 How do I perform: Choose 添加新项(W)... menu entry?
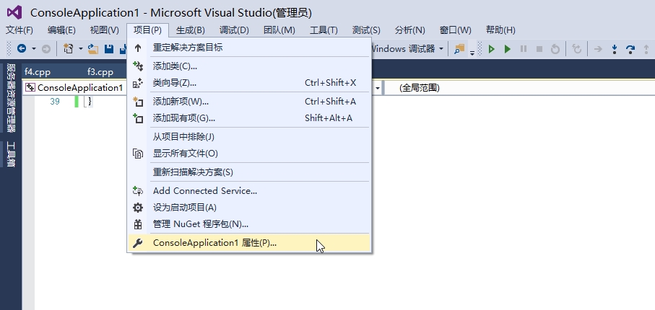coord(249,102)
